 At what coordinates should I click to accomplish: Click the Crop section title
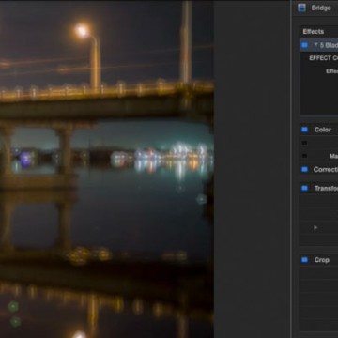pos(322,260)
